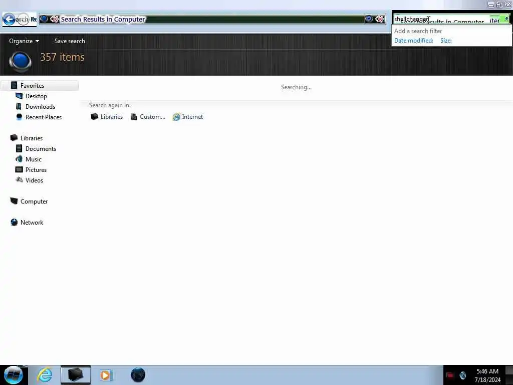The image size is (513, 385).
Task: Click the Explorer black box taskbar button
Action: [75, 375]
